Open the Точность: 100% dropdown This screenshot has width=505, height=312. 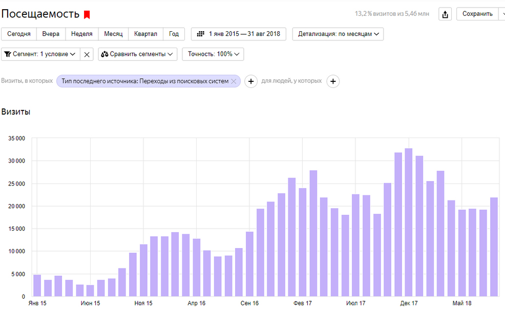[x=213, y=54]
